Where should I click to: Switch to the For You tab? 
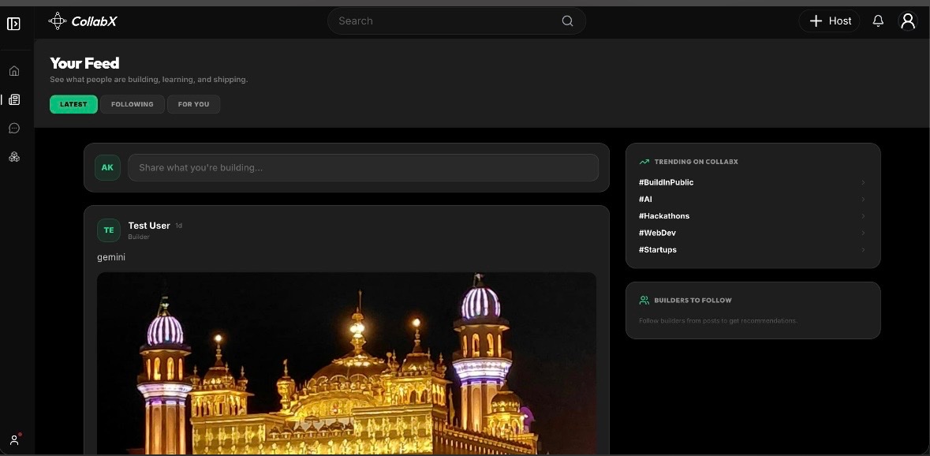tap(193, 104)
